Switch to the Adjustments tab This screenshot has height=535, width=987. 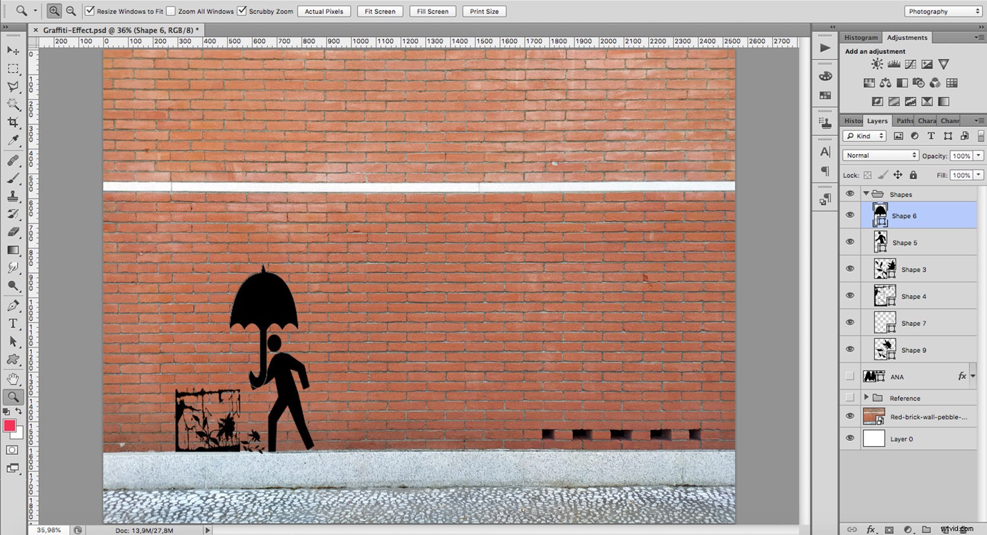point(907,38)
